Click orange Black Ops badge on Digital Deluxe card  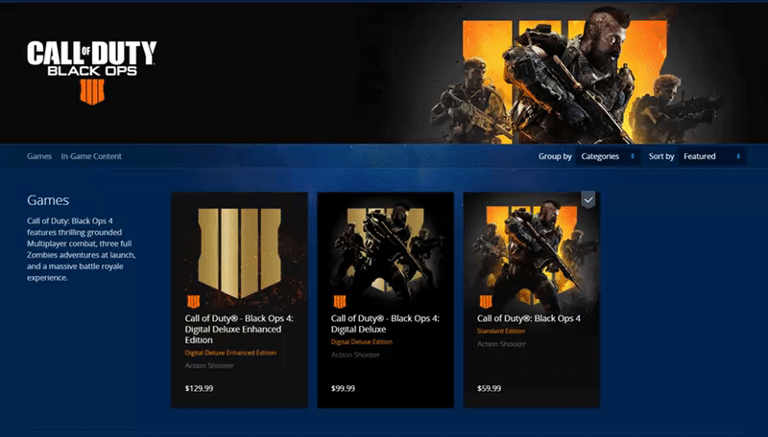tap(340, 302)
